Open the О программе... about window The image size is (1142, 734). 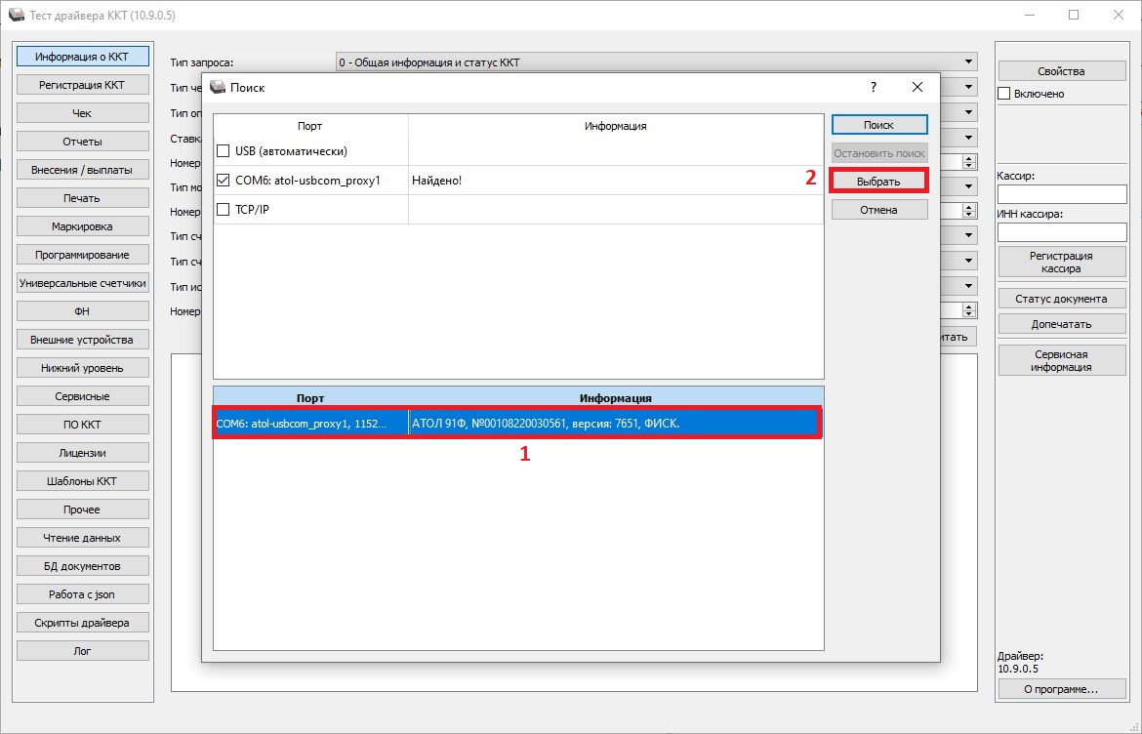[1061, 689]
